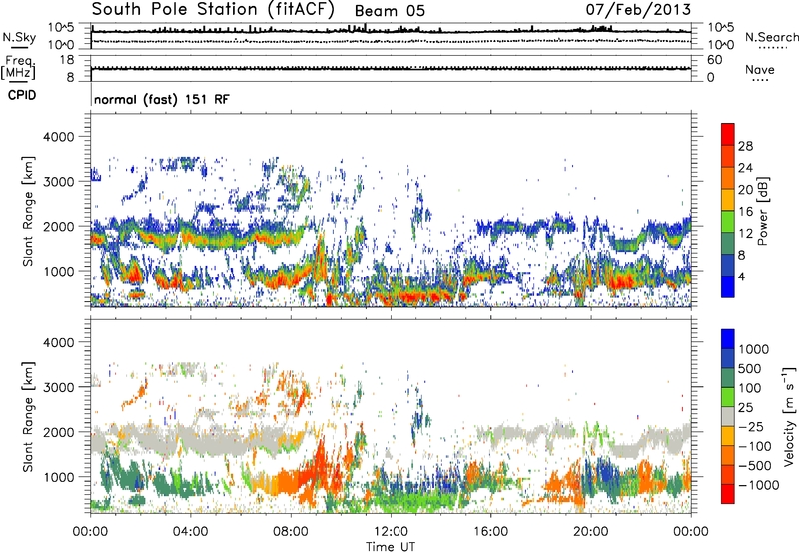Click the "12:00" time tick label
Viewport: 799px width, 553px height.
(x=391, y=532)
